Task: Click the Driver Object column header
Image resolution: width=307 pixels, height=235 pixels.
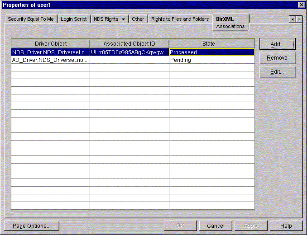Action: pyautogui.click(x=51, y=43)
